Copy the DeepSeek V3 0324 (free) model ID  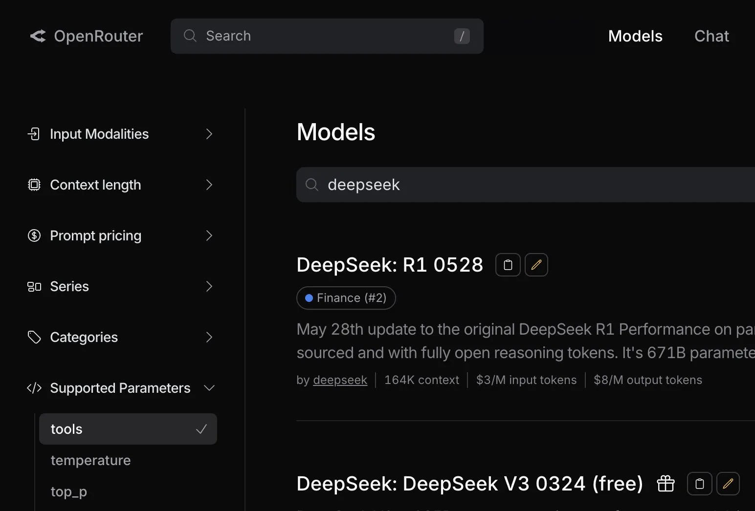[699, 484]
